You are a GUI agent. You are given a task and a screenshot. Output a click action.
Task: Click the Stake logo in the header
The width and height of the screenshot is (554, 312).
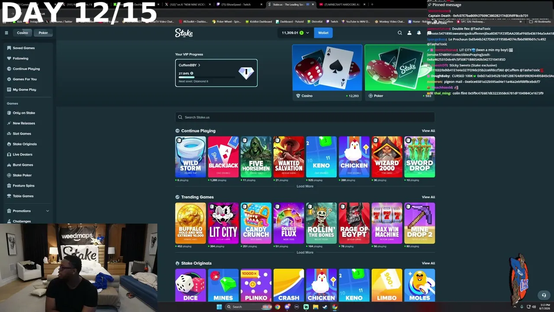184,33
